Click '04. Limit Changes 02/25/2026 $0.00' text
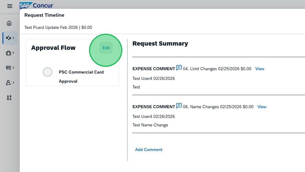The height and width of the screenshot is (172, 305). coord(217,69)
